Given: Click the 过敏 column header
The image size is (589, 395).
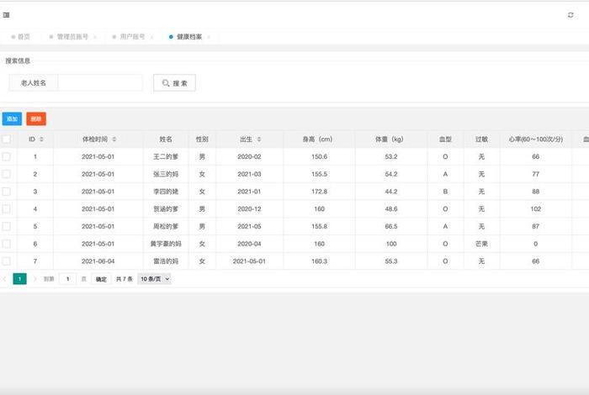Looking at the screenshot, I should click(x=481, y=140).
